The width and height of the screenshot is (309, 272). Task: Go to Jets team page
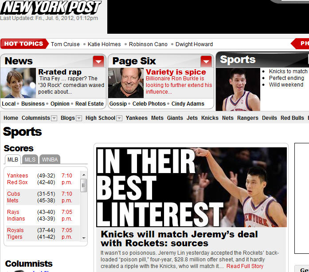tap(192, 118)
